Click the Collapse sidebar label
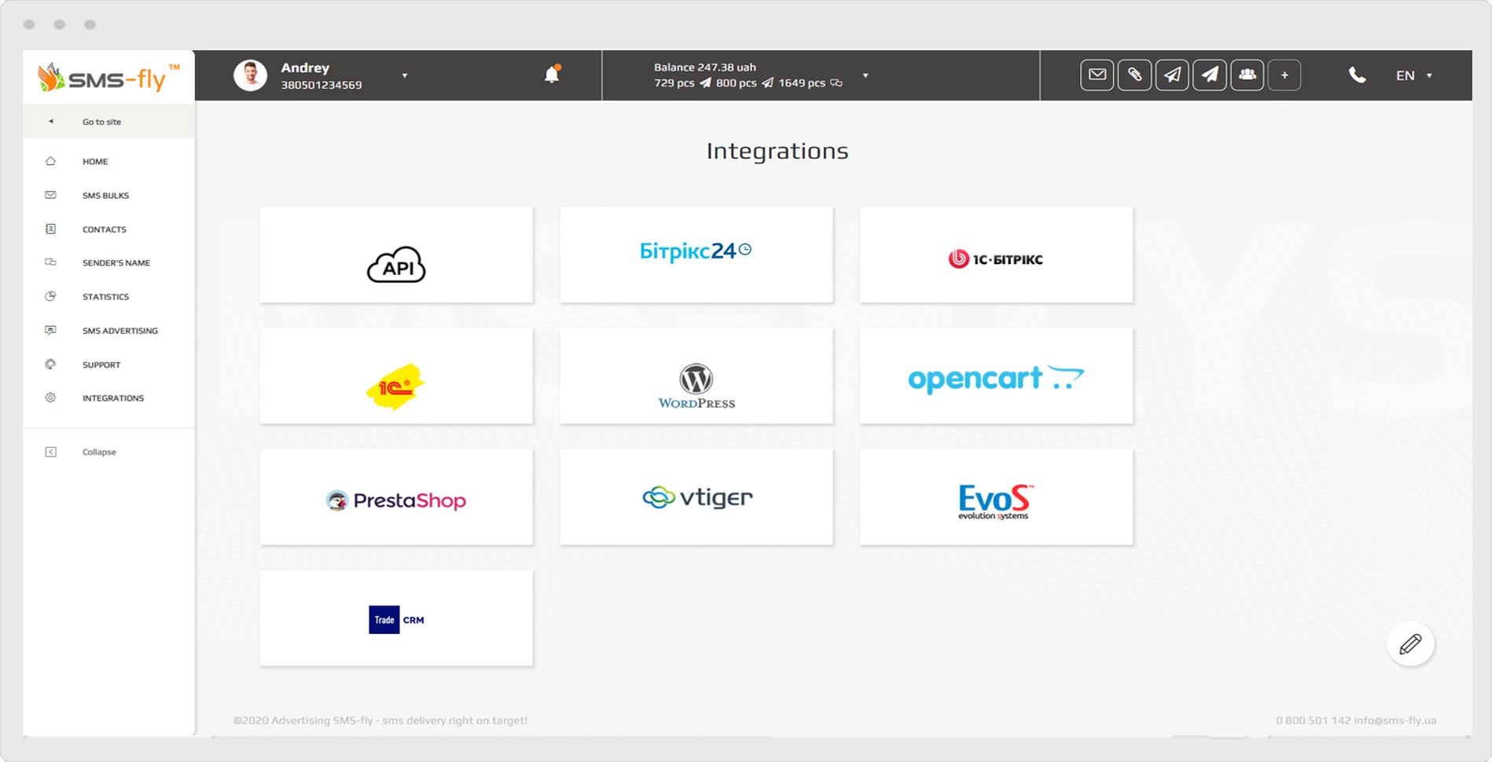This screenshot has height=762, width=1492. click(x=99, y=452)
